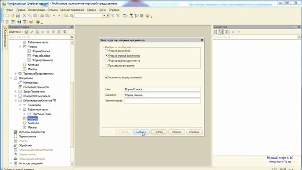This screenshot has width=302, height=170.
Task: Select the Последовательности tree item
Action: [x=36, y=87]
